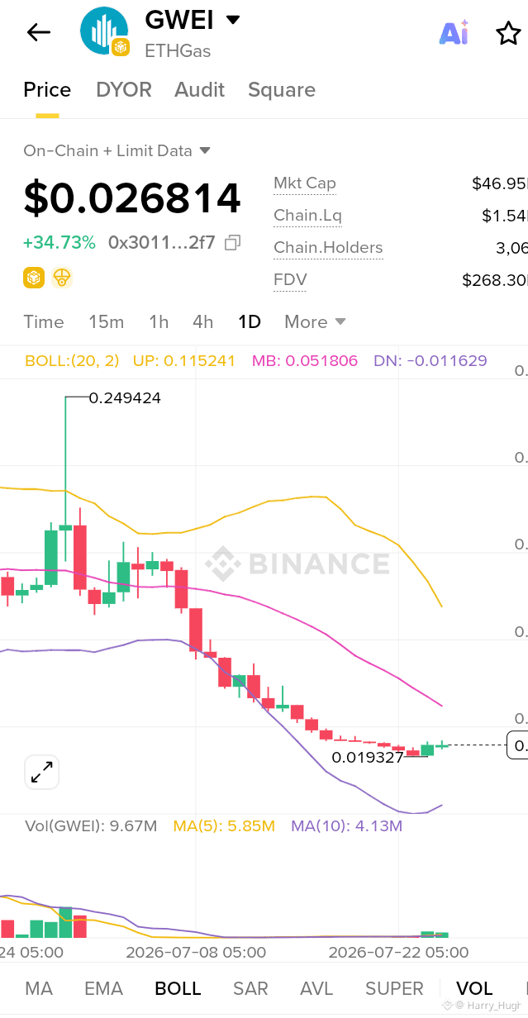Tap the MA(10): 4.13M label
The width and height of the screenshot is (528, 1018).
[x=346, y=825]
